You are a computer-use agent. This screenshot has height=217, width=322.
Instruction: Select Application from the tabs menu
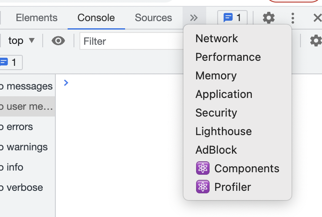click(224, 94)
